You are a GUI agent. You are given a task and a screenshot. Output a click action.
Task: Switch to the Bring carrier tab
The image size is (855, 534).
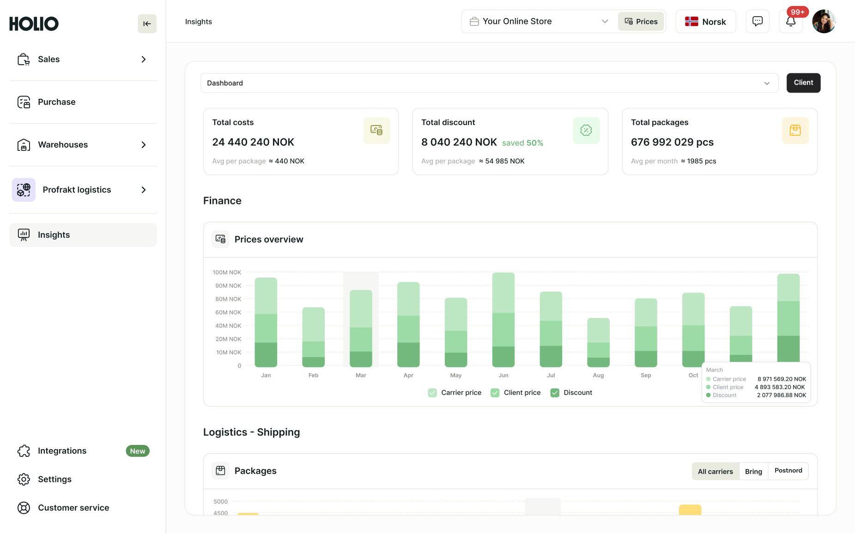pos(753,471)
